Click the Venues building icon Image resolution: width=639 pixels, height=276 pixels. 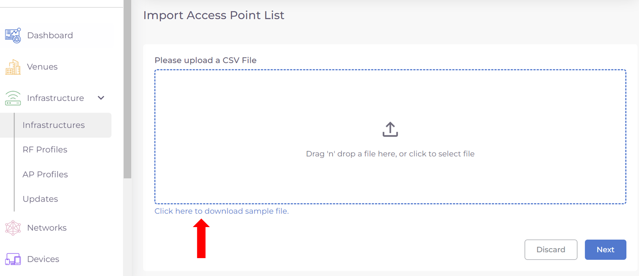tap(13, 67)
